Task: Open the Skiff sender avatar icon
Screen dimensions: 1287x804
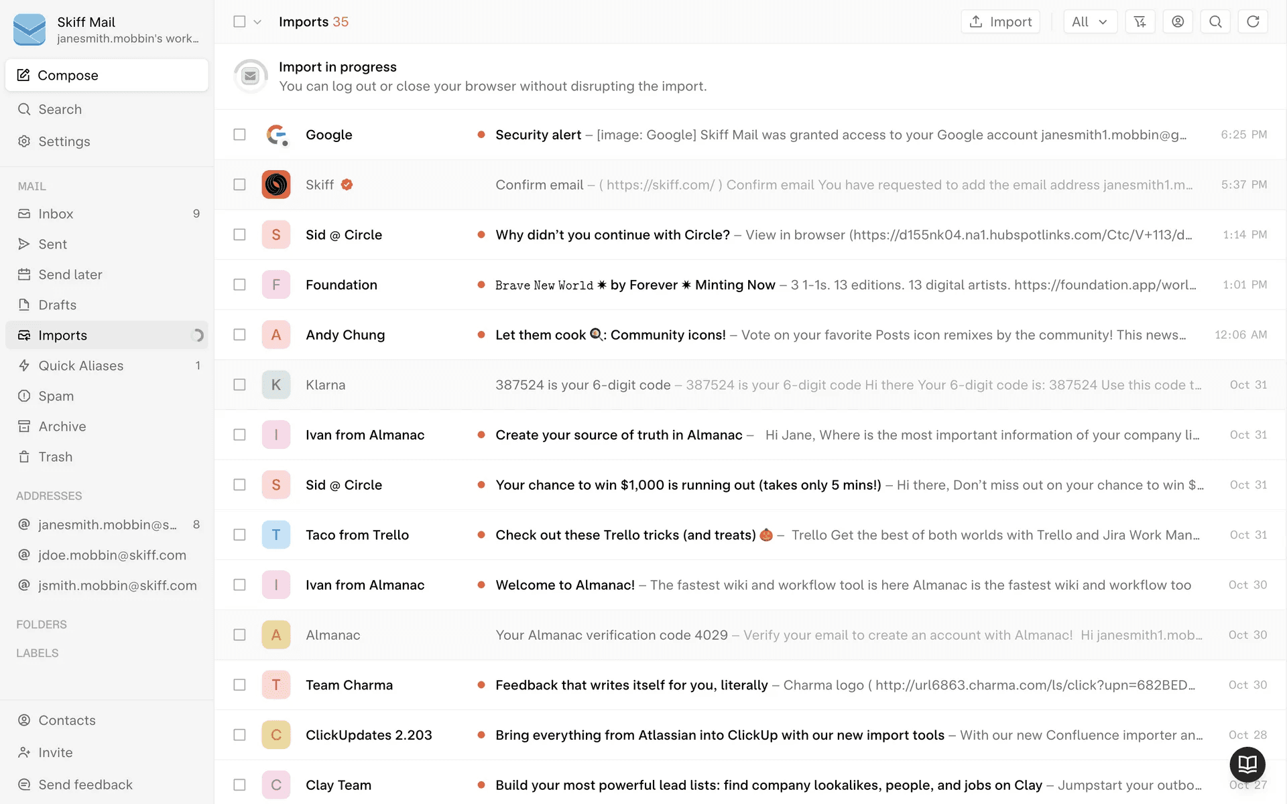Action: tap(275, 184)
